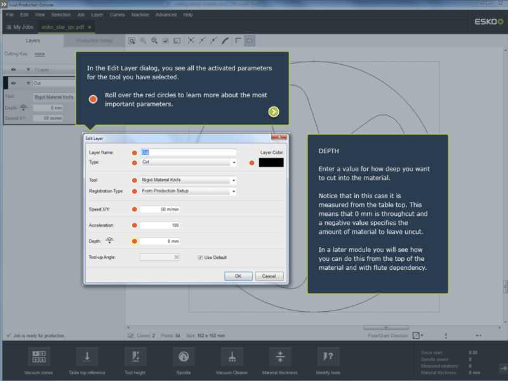The height and width of the screenshot is (381, 508).
Task: Click the horizontal canvas scrollbar thumb
Action: [x=386, y=328]
